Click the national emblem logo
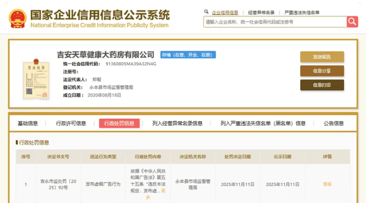The width and height of the screenshot is (366, 203). tap(17, 18)
